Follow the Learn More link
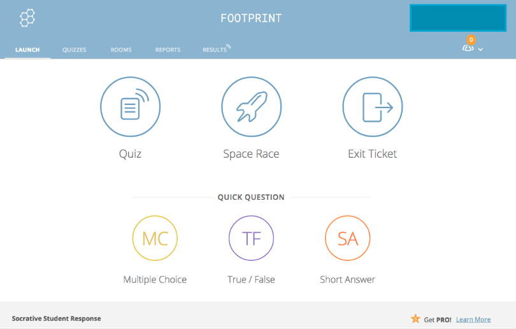This screenshot has width=516, height=329. pyautogui.click(x=473, y=319)
